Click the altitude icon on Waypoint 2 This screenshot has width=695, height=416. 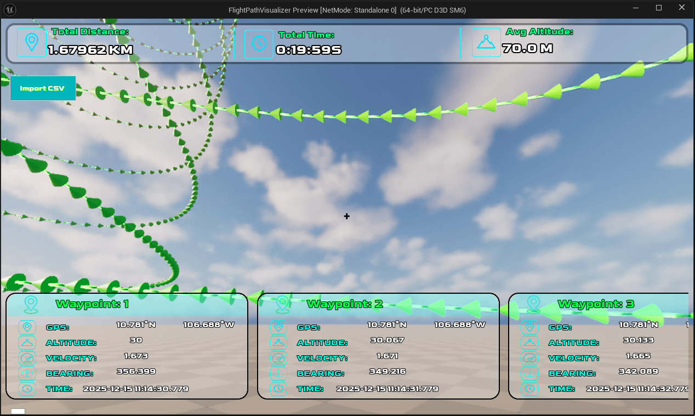coord(278,341)
